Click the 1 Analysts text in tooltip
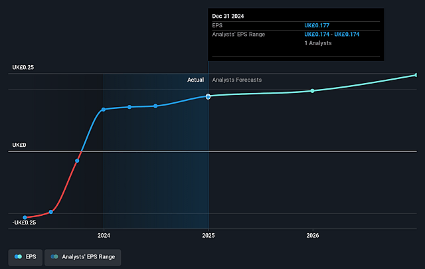This screenshot has width=425, height=269. pos(318,43)
